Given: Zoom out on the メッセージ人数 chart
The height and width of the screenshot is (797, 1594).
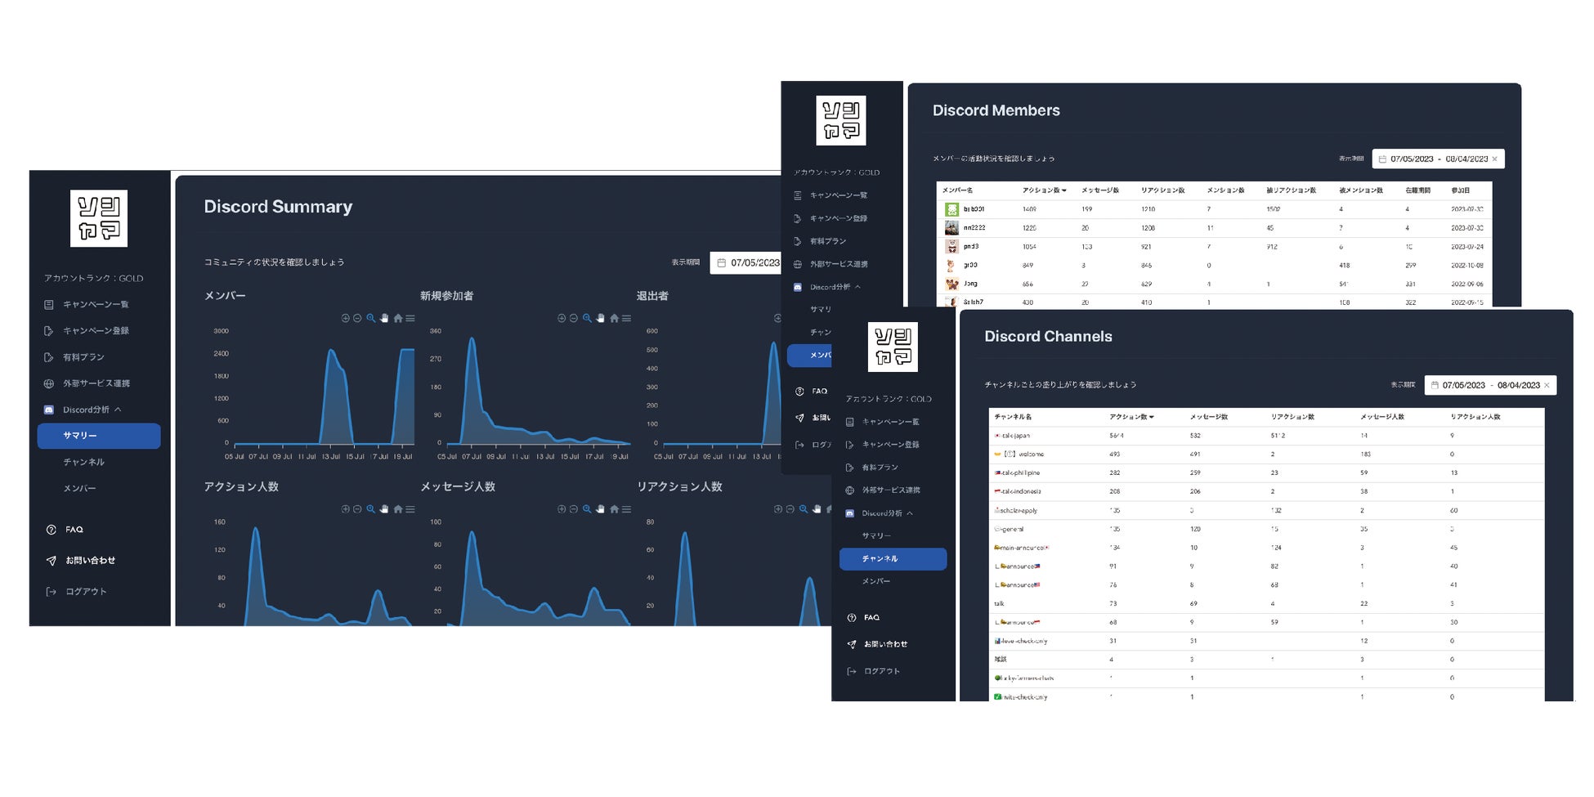Looking at the screenshot, I should coord(574,509).
